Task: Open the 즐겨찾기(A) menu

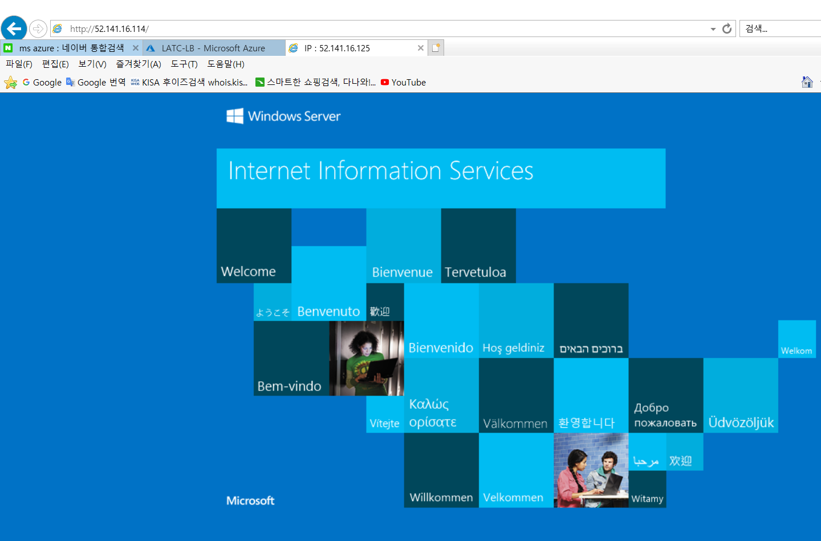Action: coord(139,64)
